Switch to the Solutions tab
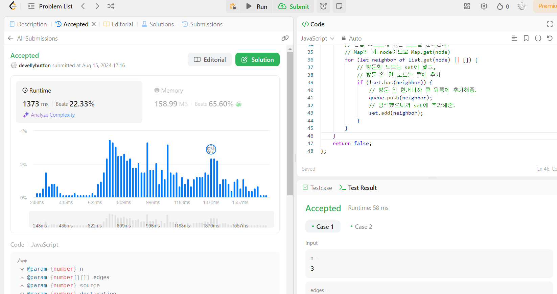Viewport: 557px width, 294px height. (158, 24)
